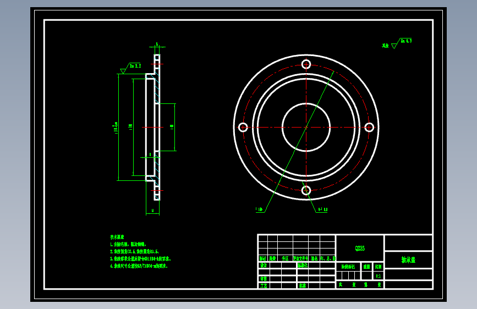Click technical requirement line number 4
Image resolution: width=477 pixels, height=309 pixels.
pyautogui.click(x=139, y=266)
